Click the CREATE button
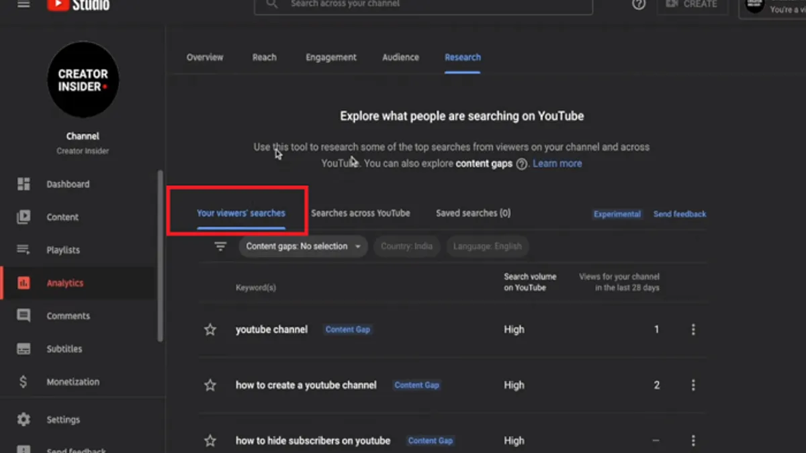This screenshot has width=806, height=453. (691, 5)
